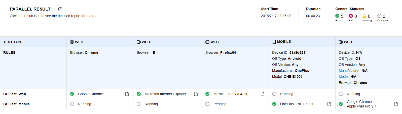This screenshot has width=402, height=114.
Task: Click the Pending status in Firefox column
Action: (x=220, y=104)
